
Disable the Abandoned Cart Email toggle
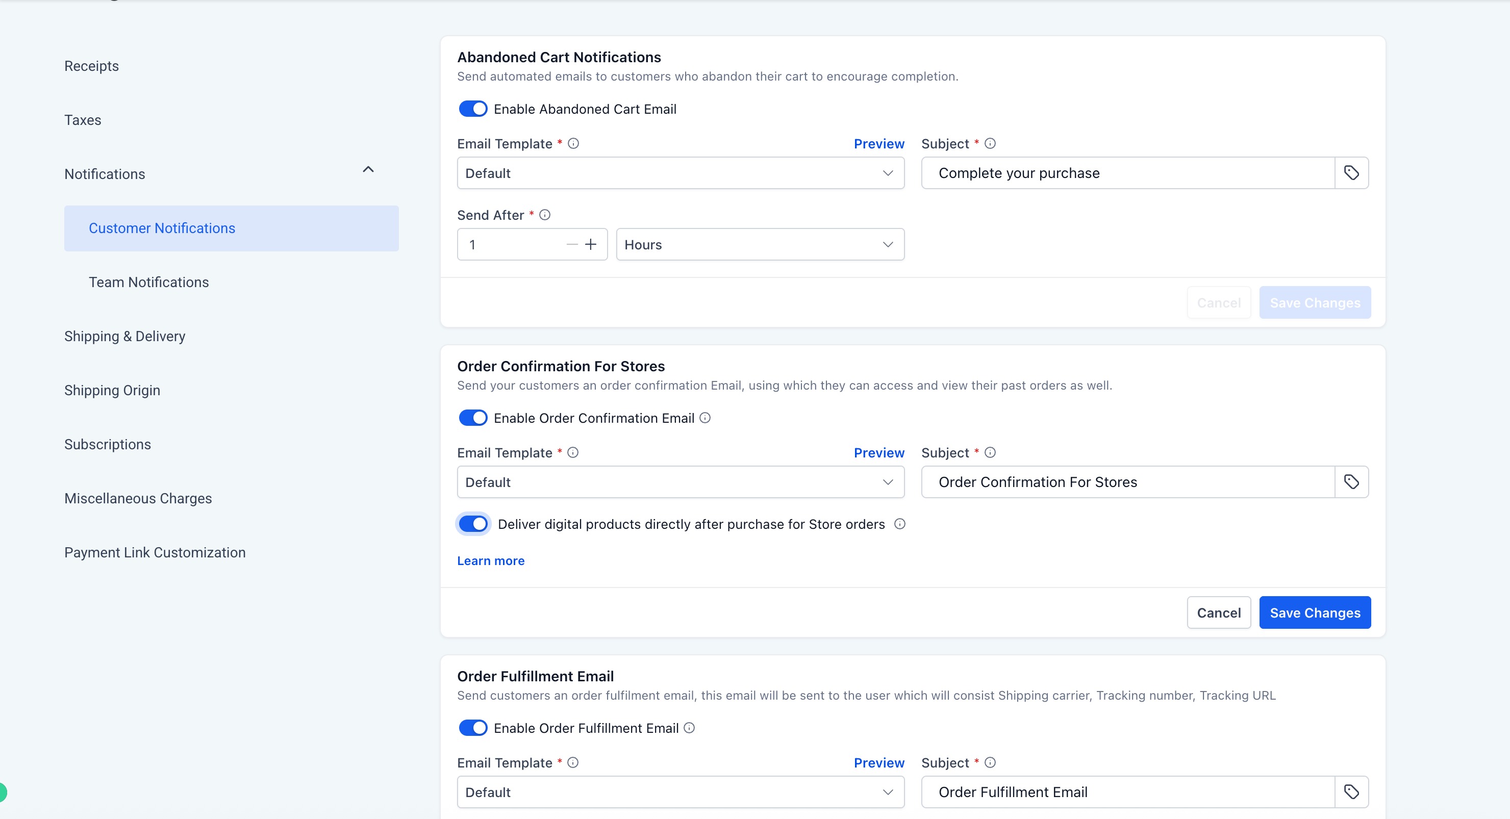(472, 109)
